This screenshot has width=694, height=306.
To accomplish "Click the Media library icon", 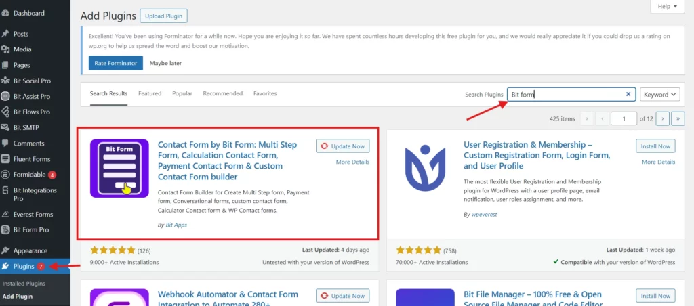I will (x=5, y=49).
